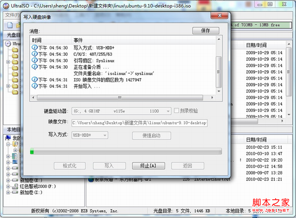Click the message list horizontal scrollbar thumb

coord(120,98)
